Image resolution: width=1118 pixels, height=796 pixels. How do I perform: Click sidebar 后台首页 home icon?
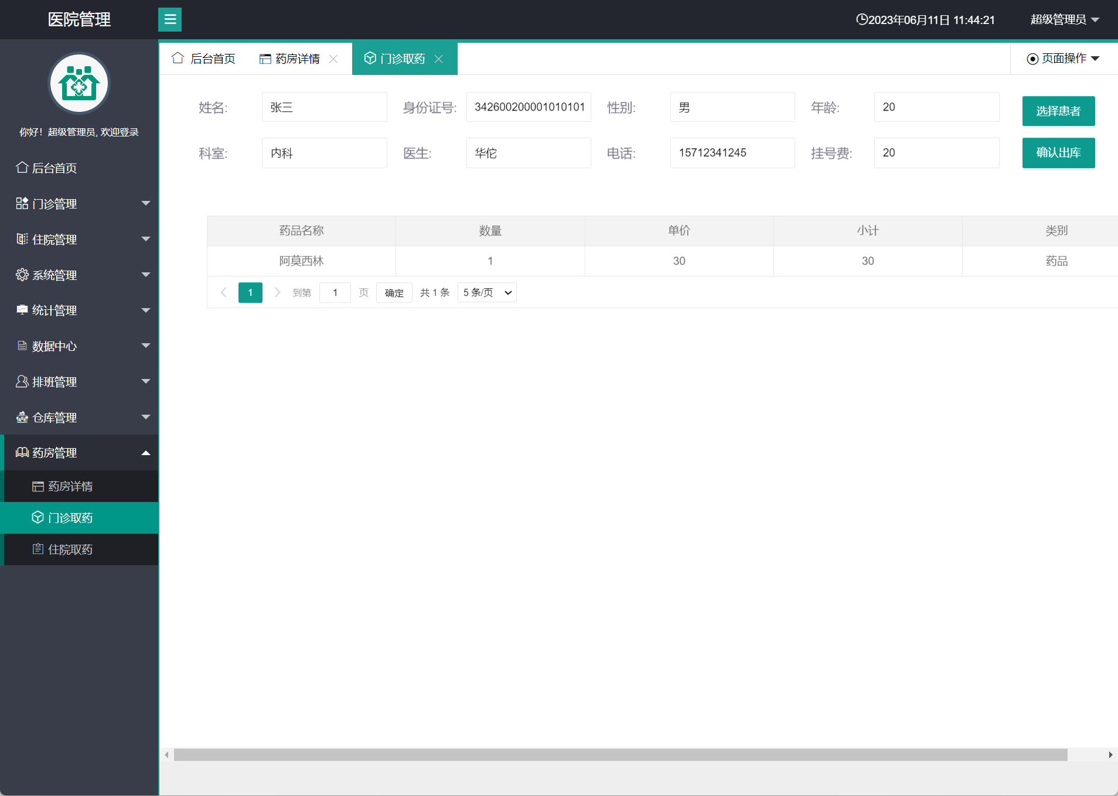point(22,168)
